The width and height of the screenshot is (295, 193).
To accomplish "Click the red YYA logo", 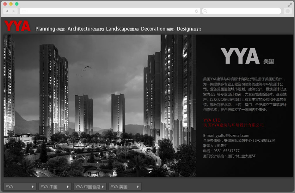I will tap(17, 26).
